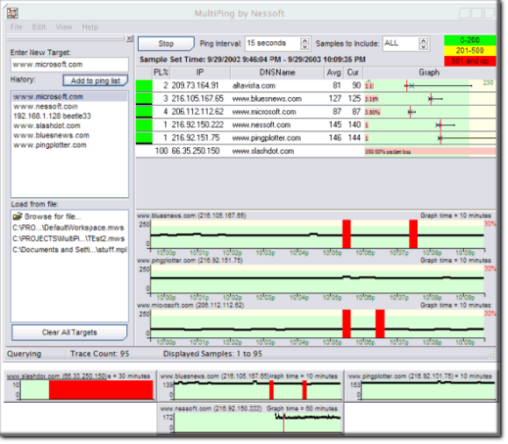508x444 pixels.
Task: Increase Samples to Include with up arrow
Action: pos(423,40)
